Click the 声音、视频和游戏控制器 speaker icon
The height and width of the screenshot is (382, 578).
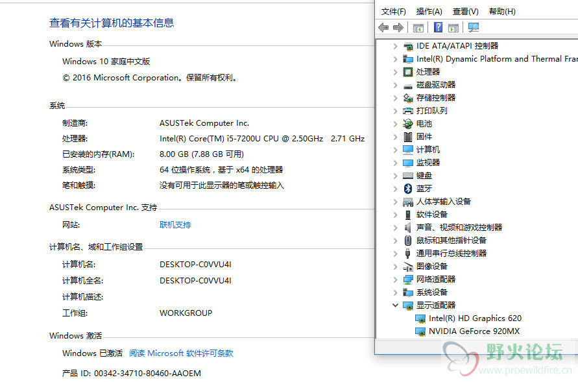[407, 228]
